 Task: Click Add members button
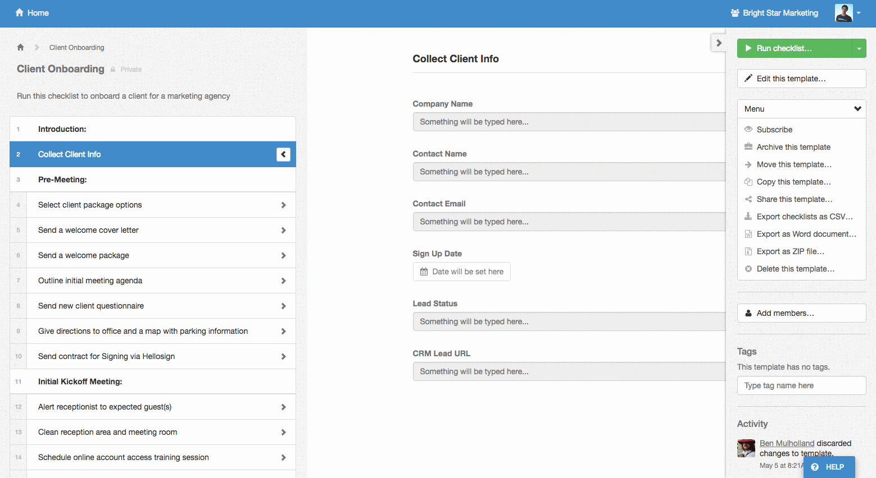pos(802,313)
